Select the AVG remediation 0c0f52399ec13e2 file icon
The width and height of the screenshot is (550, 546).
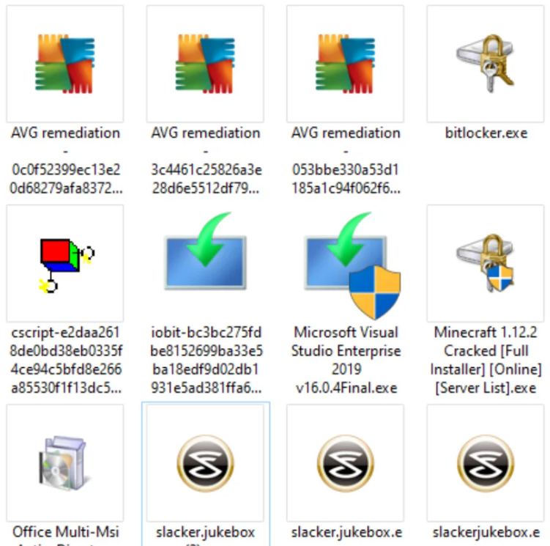coord(65,64)
